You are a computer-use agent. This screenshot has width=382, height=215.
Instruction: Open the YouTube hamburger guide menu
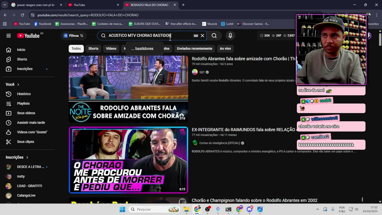click(x=9, y=36)
